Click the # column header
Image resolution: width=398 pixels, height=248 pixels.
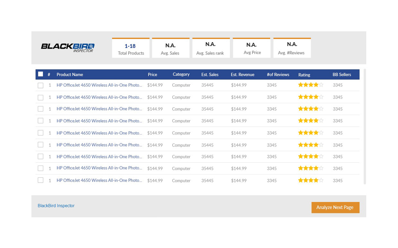tap(49, 74)
